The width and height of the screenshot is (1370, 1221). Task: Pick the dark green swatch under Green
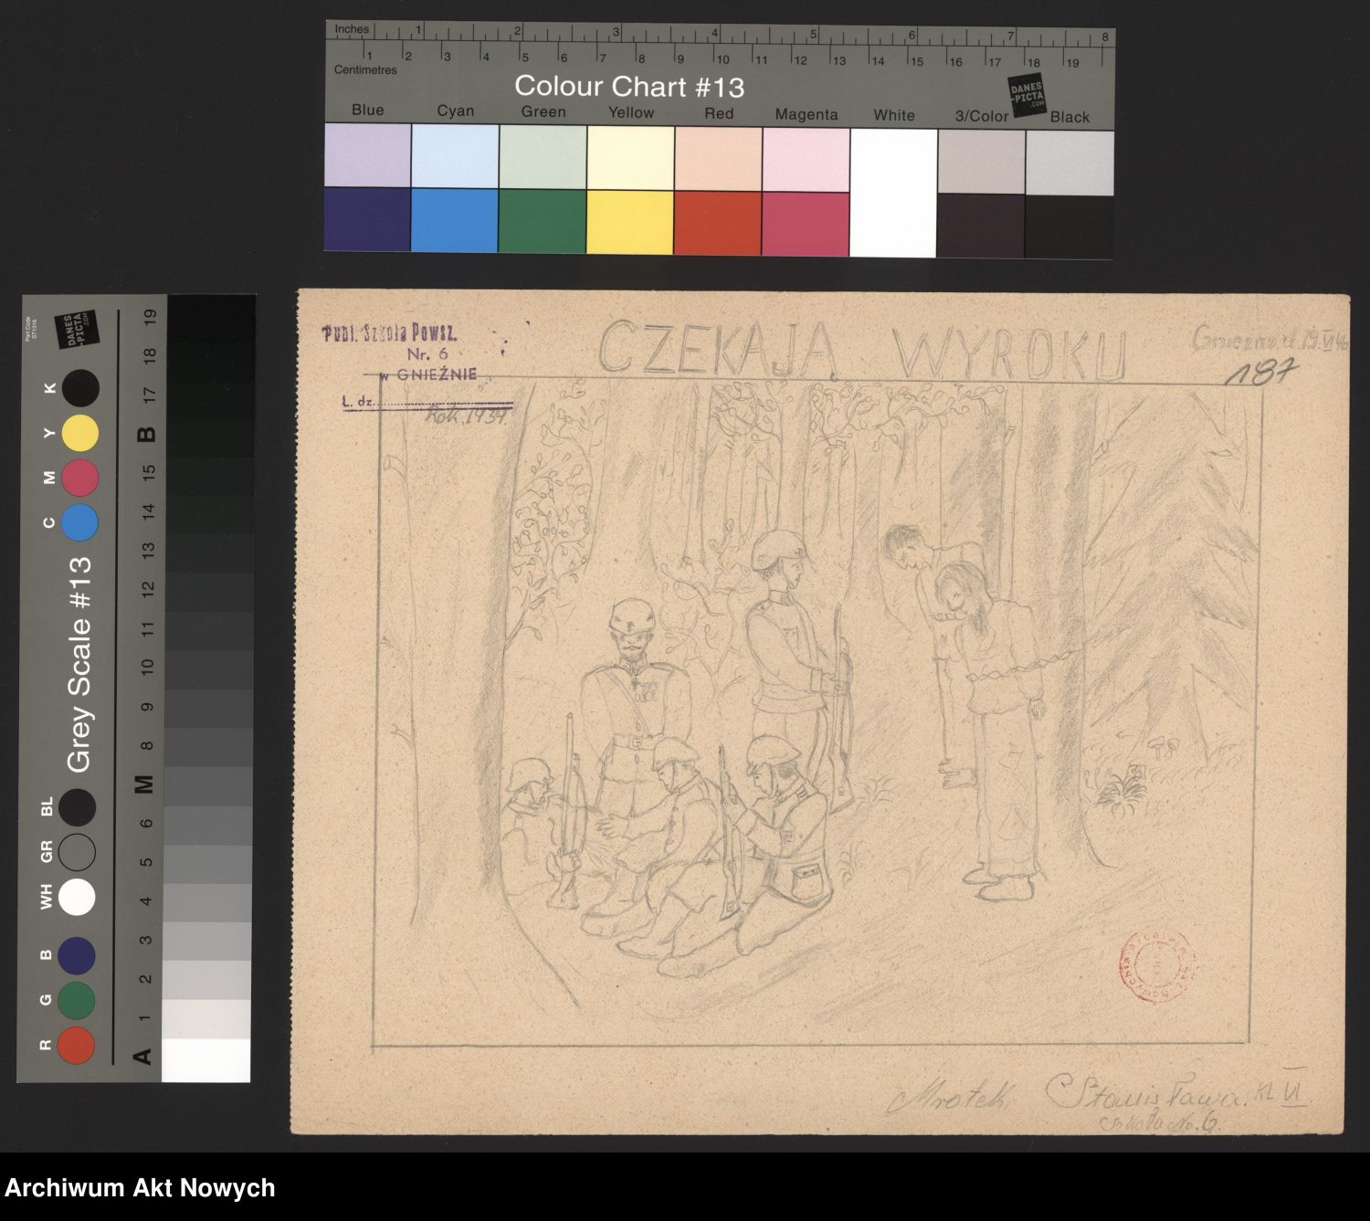tap(543, 221)
